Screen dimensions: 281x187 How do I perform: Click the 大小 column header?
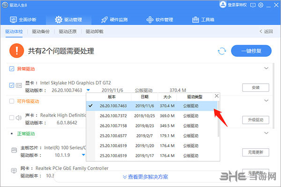tap(167, 97)
